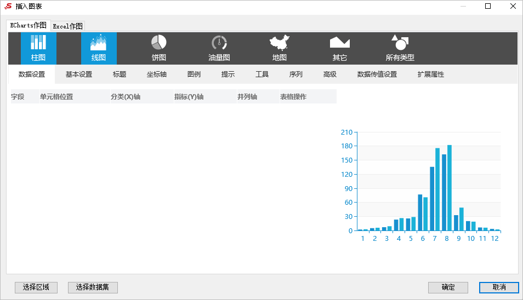
Task: Click the chart preview thumbnail
Action: [x=420, y=186]
